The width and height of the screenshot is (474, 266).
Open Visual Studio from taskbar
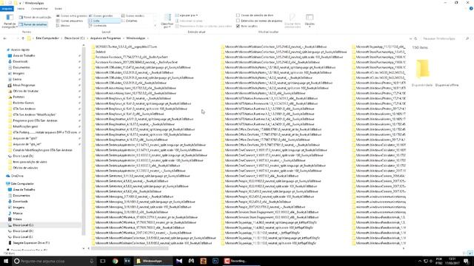pos(179,261)
